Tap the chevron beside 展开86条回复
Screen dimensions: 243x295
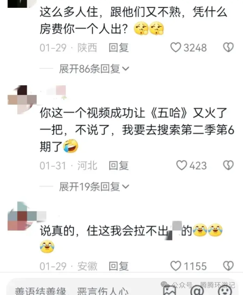(125, 69)
